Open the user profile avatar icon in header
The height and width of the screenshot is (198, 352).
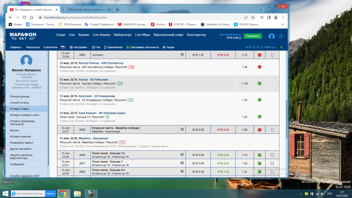(271, 36)
